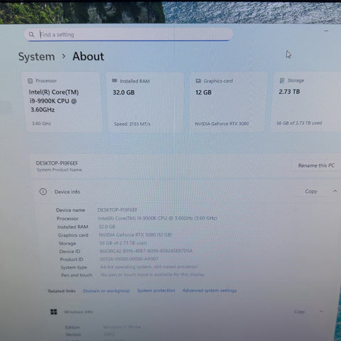Select the 56 GB of 2.73 TB used card text
Screen dimensions: 341x341
click(299, 123)
